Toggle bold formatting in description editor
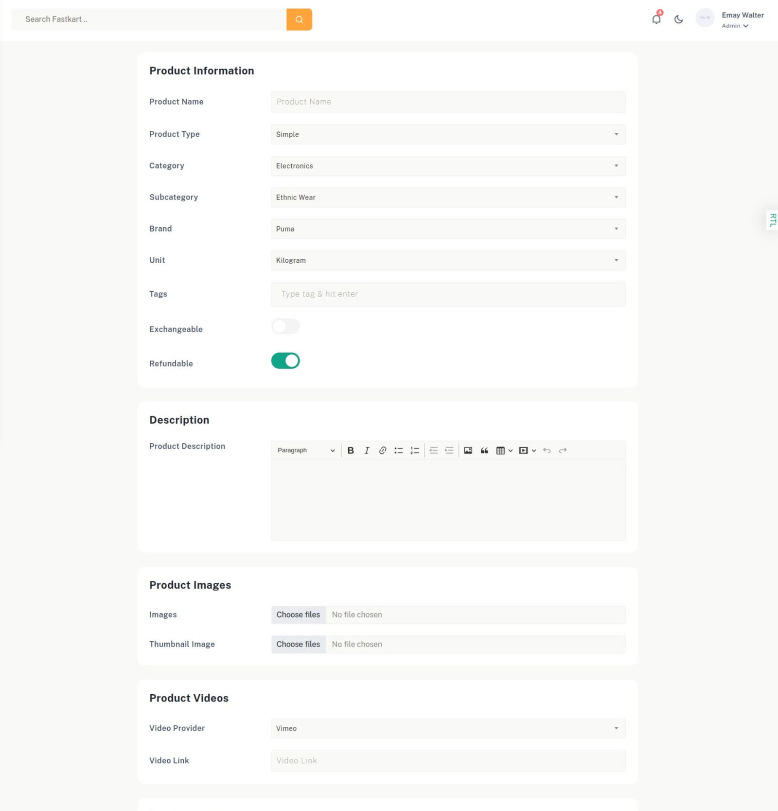778x811 pixels. click(x=351, y=451)
